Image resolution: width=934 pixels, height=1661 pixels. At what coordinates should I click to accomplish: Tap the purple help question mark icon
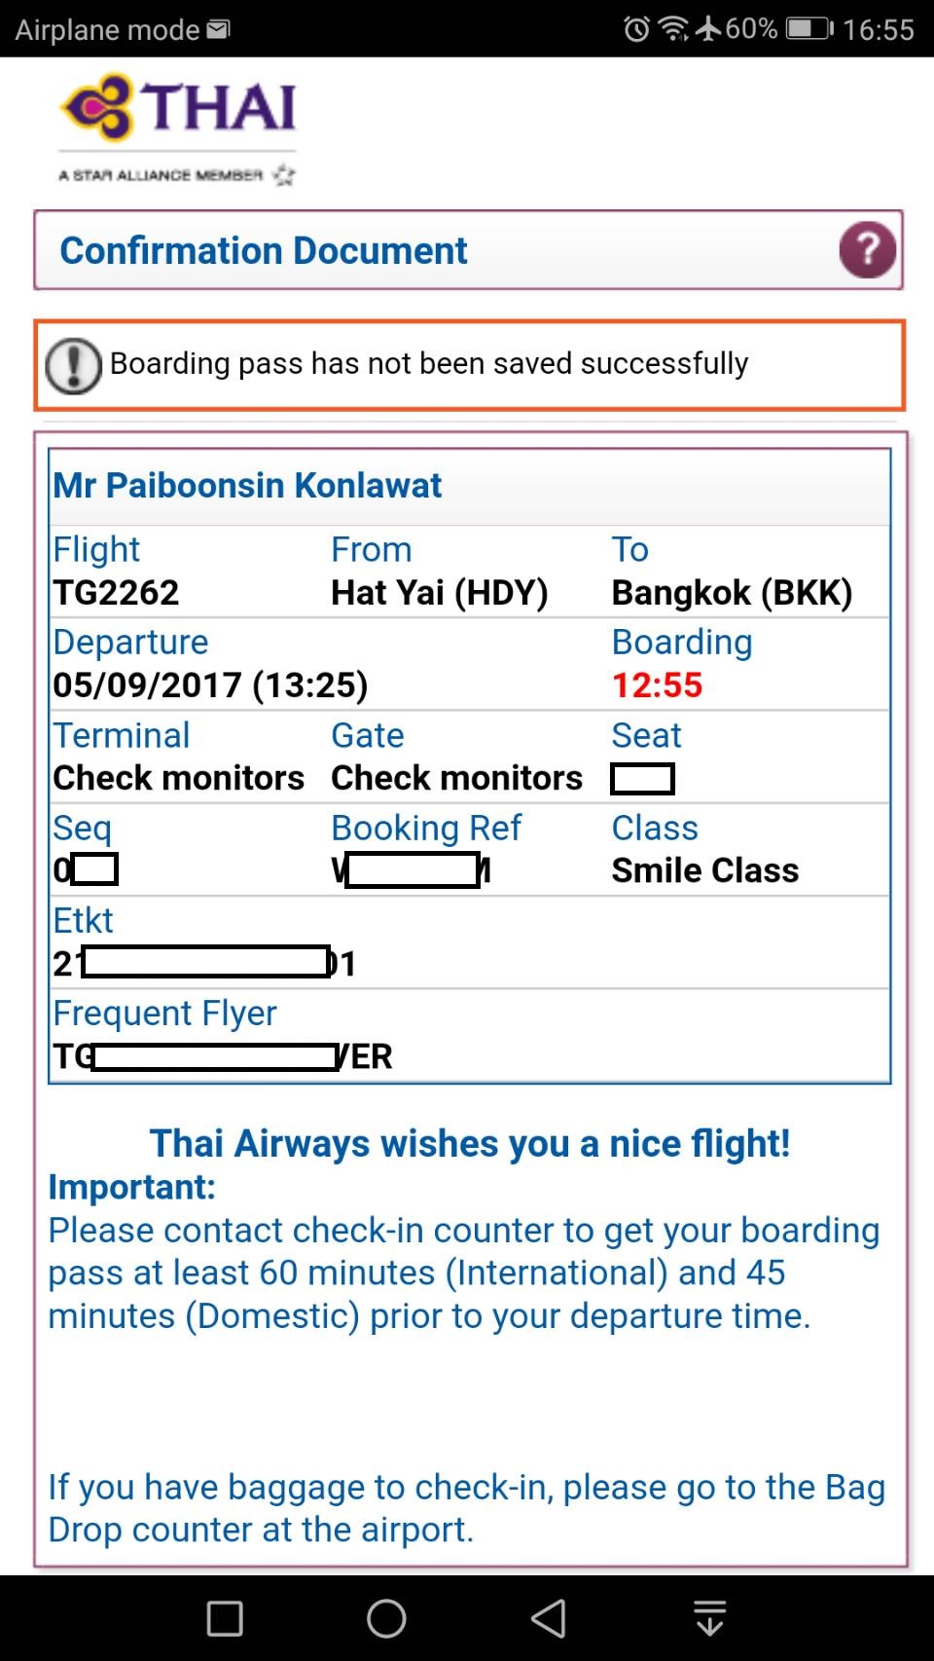click(x=867, y=250)
